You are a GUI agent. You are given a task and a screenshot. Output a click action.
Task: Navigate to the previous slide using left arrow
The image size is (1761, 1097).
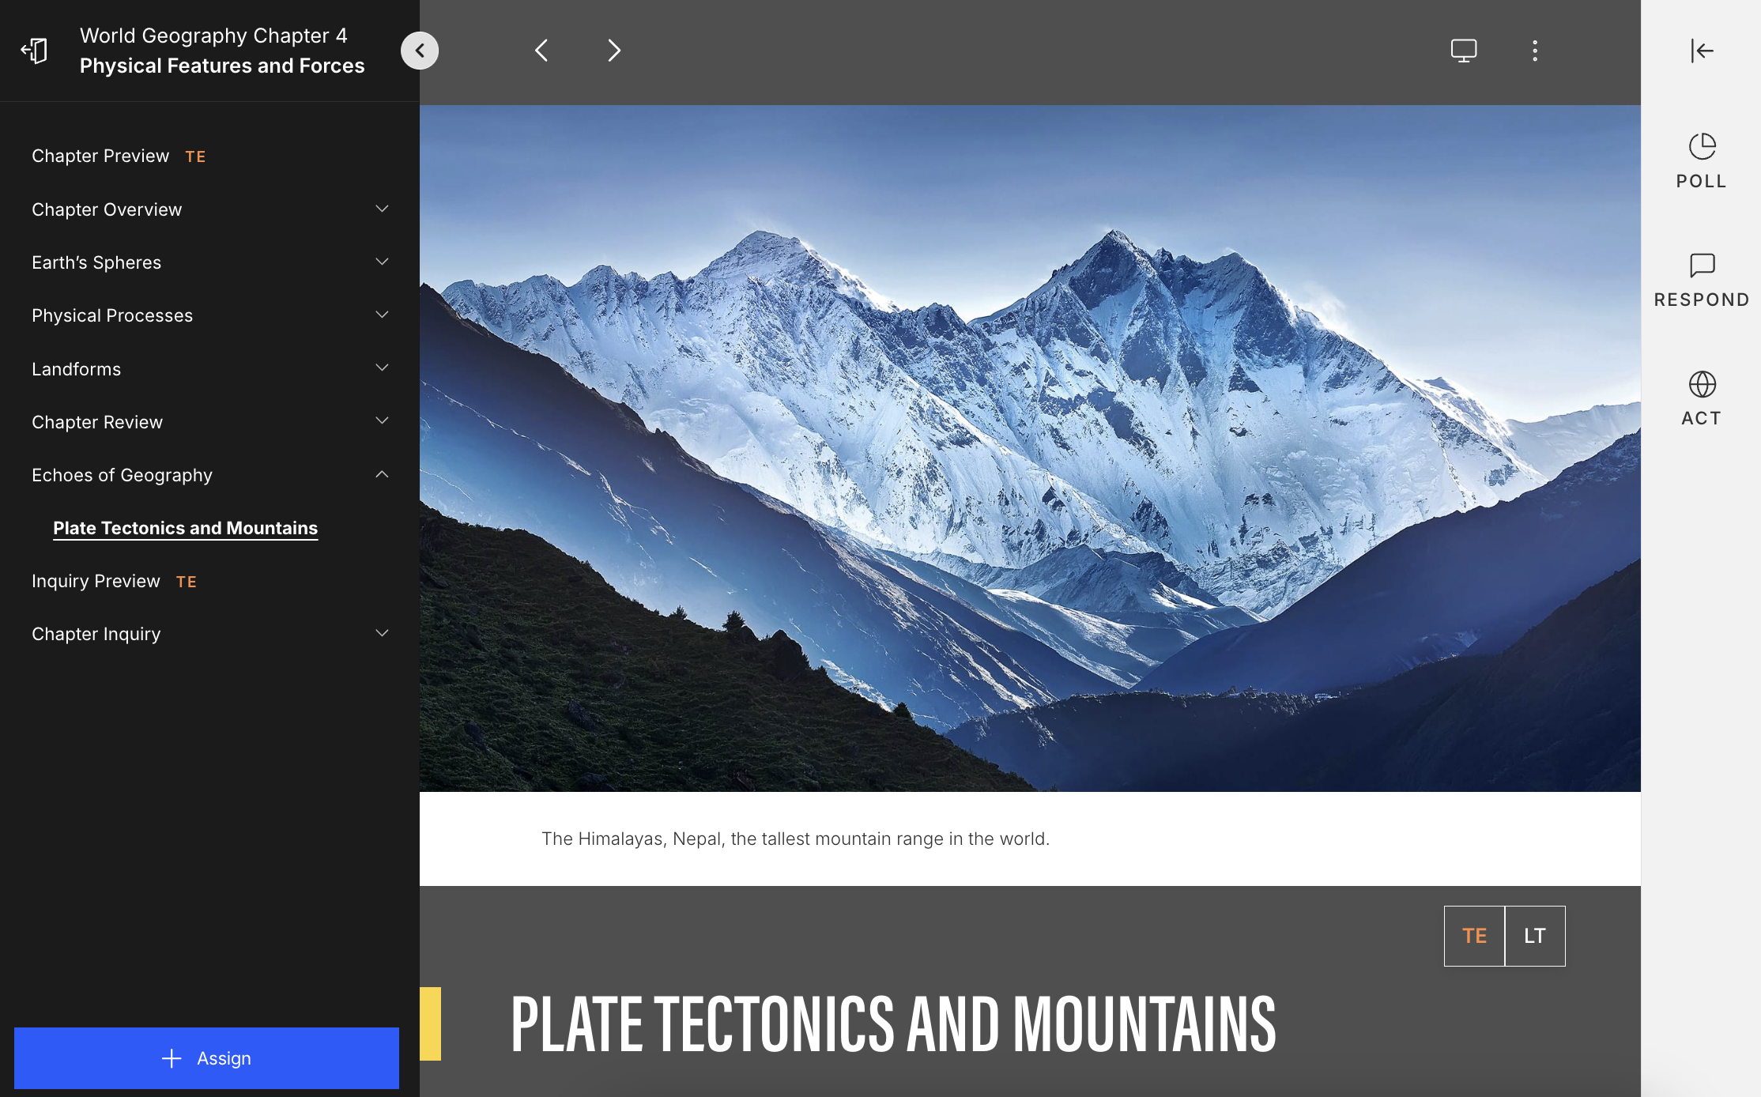point(542,51)
